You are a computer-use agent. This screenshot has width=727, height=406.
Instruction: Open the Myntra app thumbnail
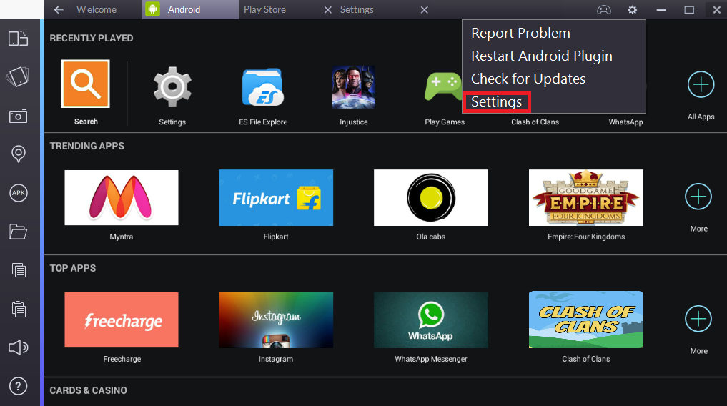point(122,197)
